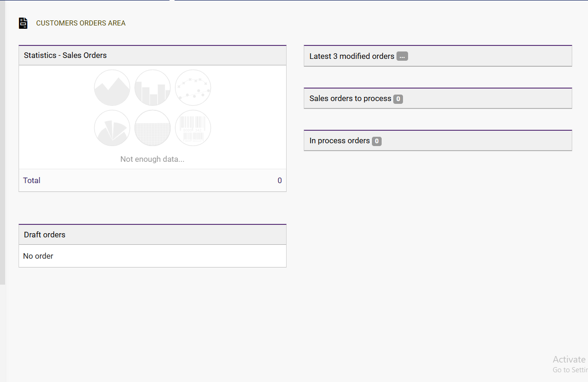Image resolution: width=588 pixels, height=382 pixels.
Task: Open the '...' badge on Latest modified orders
Action: pos(402,56)
